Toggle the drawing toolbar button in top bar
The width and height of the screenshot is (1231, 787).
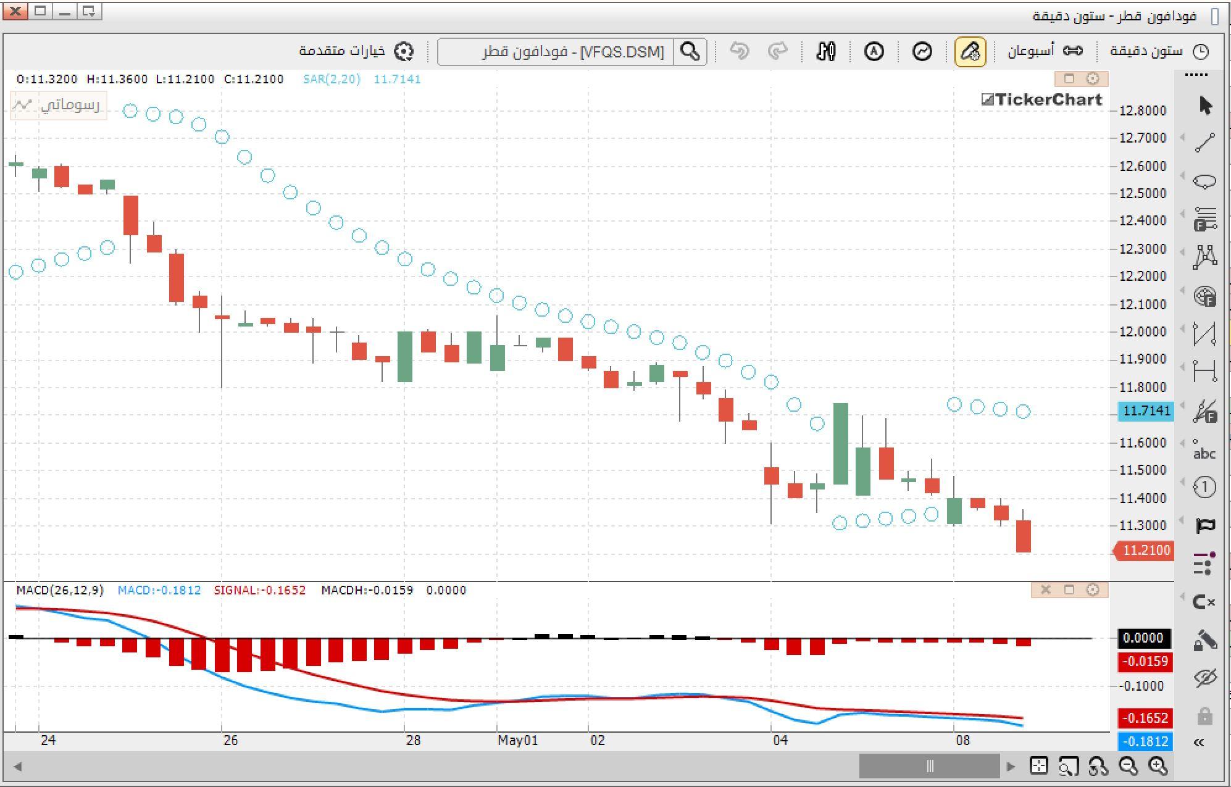(970, 51)
